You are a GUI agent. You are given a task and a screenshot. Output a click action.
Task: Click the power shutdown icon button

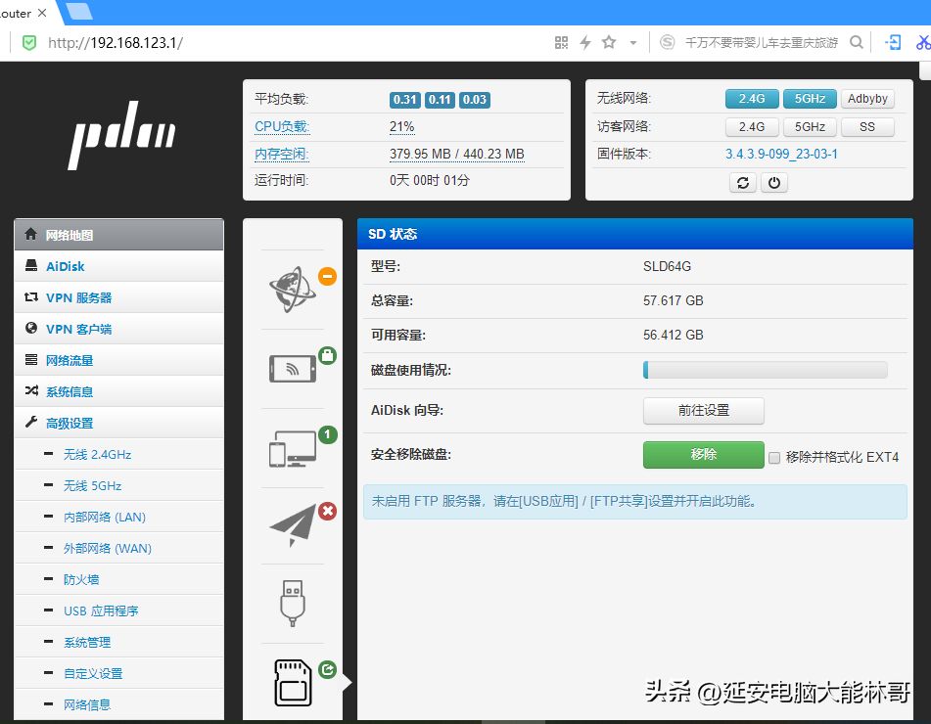[x=774, y=183]
